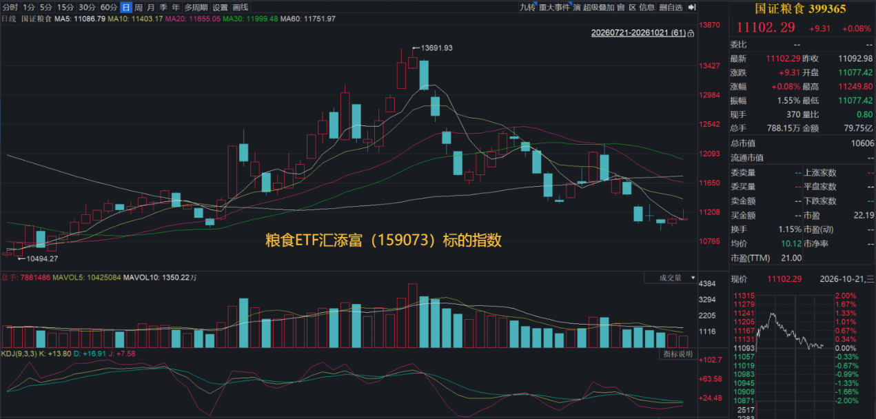Click the MA20 moving average label
The width and height of the screenshot is (876, 419).
(193, 19)
